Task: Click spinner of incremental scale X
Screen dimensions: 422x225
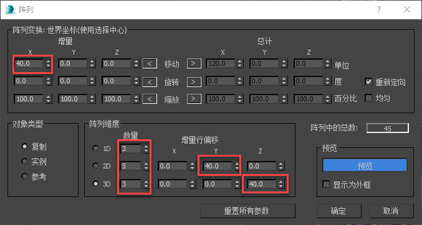Action: [48, 99]
